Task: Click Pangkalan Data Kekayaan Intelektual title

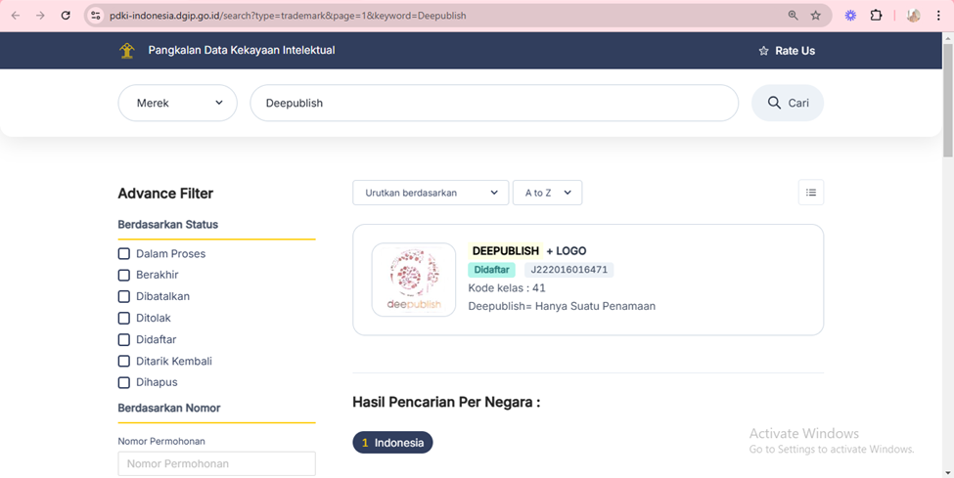Action: point(242,51)
